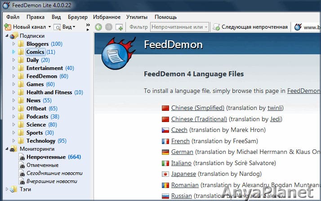Open the Italiano language link

pos(181,163)
